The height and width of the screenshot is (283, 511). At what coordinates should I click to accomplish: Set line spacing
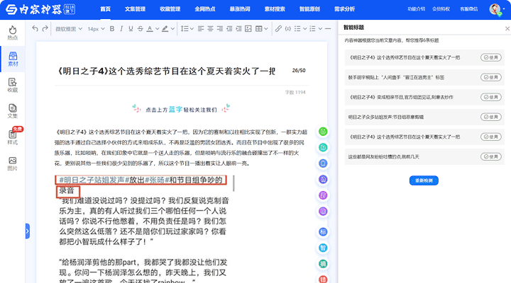pyautogui.click(x=185, y=28)
